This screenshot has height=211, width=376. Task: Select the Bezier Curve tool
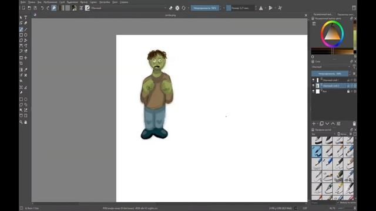coord(21,46)
